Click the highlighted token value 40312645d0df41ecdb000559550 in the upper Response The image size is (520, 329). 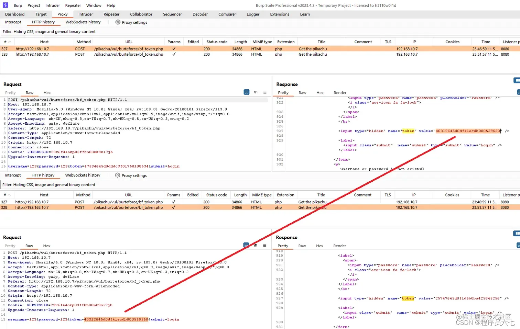point(468,131)
